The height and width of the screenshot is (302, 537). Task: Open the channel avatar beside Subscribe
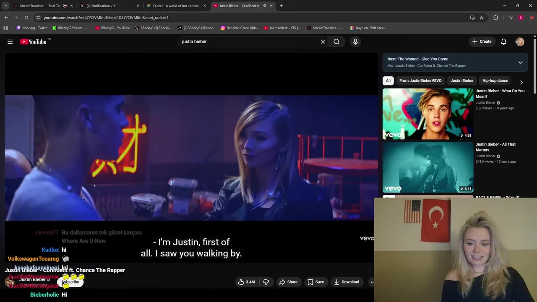(9, 282)
